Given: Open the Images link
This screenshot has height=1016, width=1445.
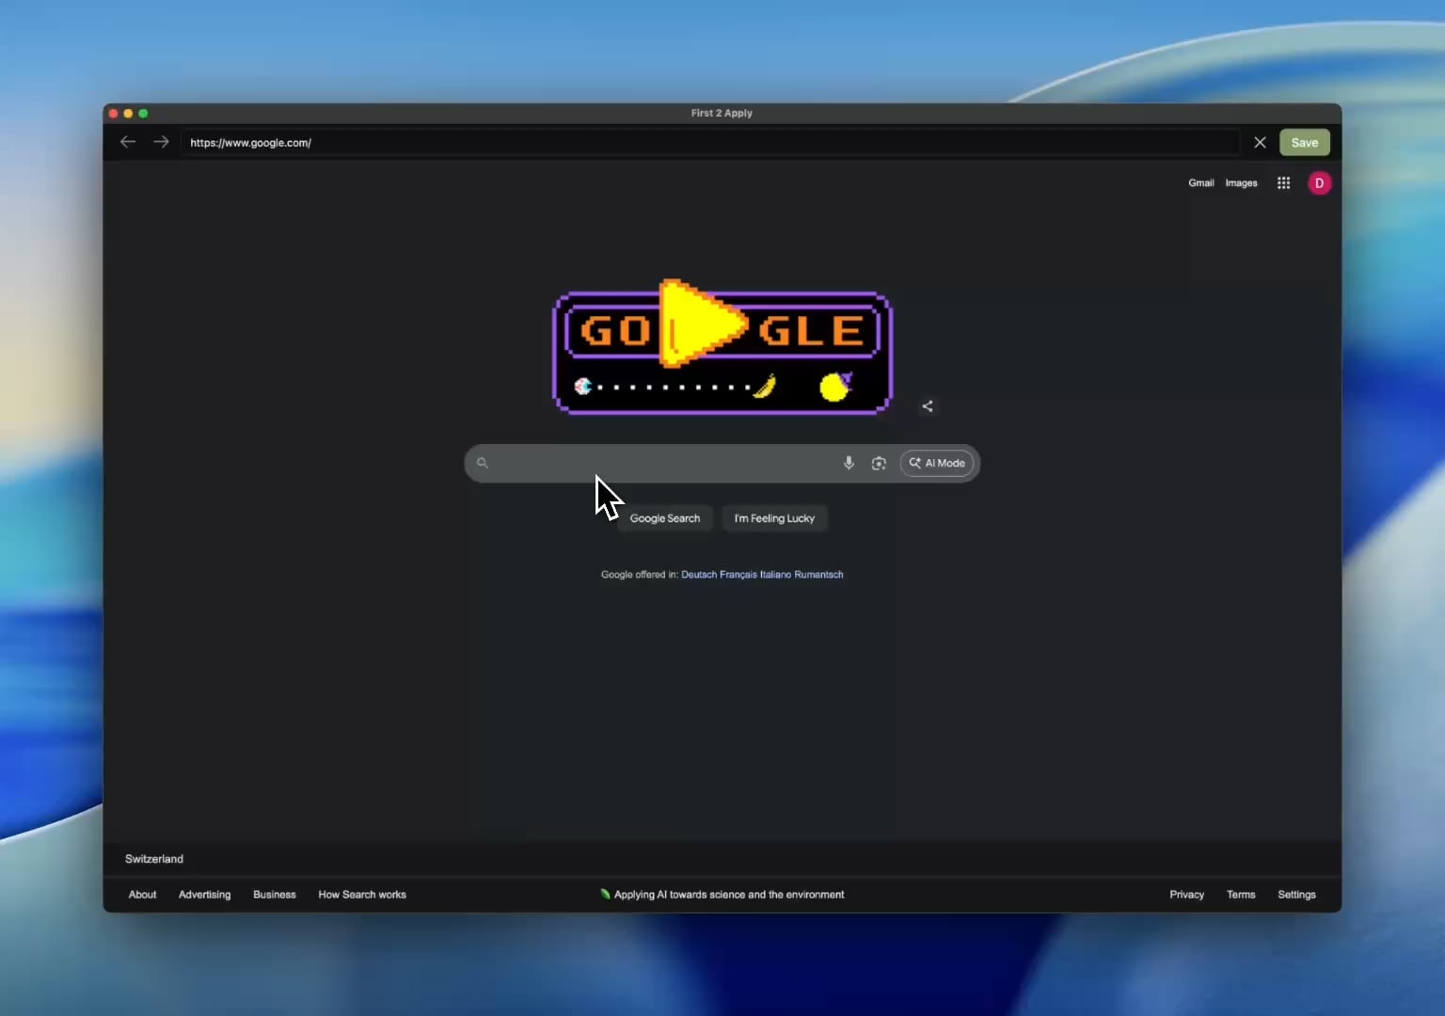Looking at the screenshot, I should pyautogui.click(x=1241, y=183).
